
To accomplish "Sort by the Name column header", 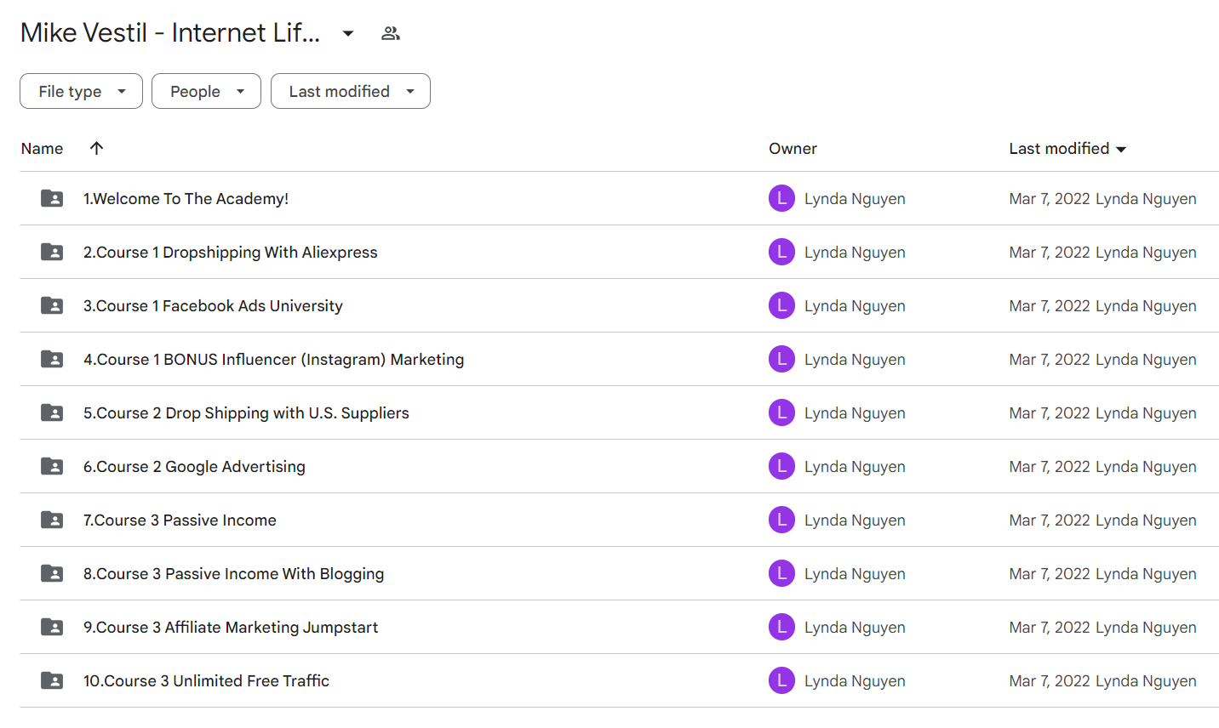I will (x=42, y=148).
